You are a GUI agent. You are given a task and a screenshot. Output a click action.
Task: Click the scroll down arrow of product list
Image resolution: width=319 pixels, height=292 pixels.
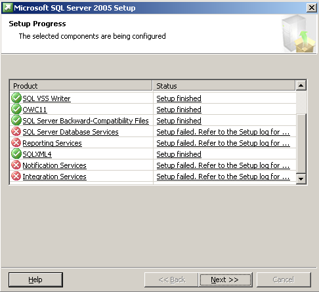coord(301,179)
